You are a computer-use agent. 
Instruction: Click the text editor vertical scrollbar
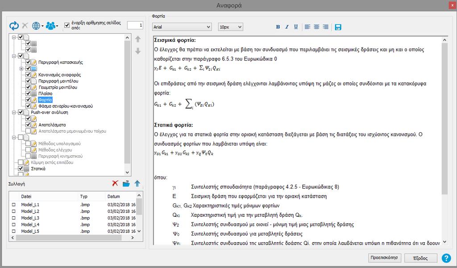(445, 141)
